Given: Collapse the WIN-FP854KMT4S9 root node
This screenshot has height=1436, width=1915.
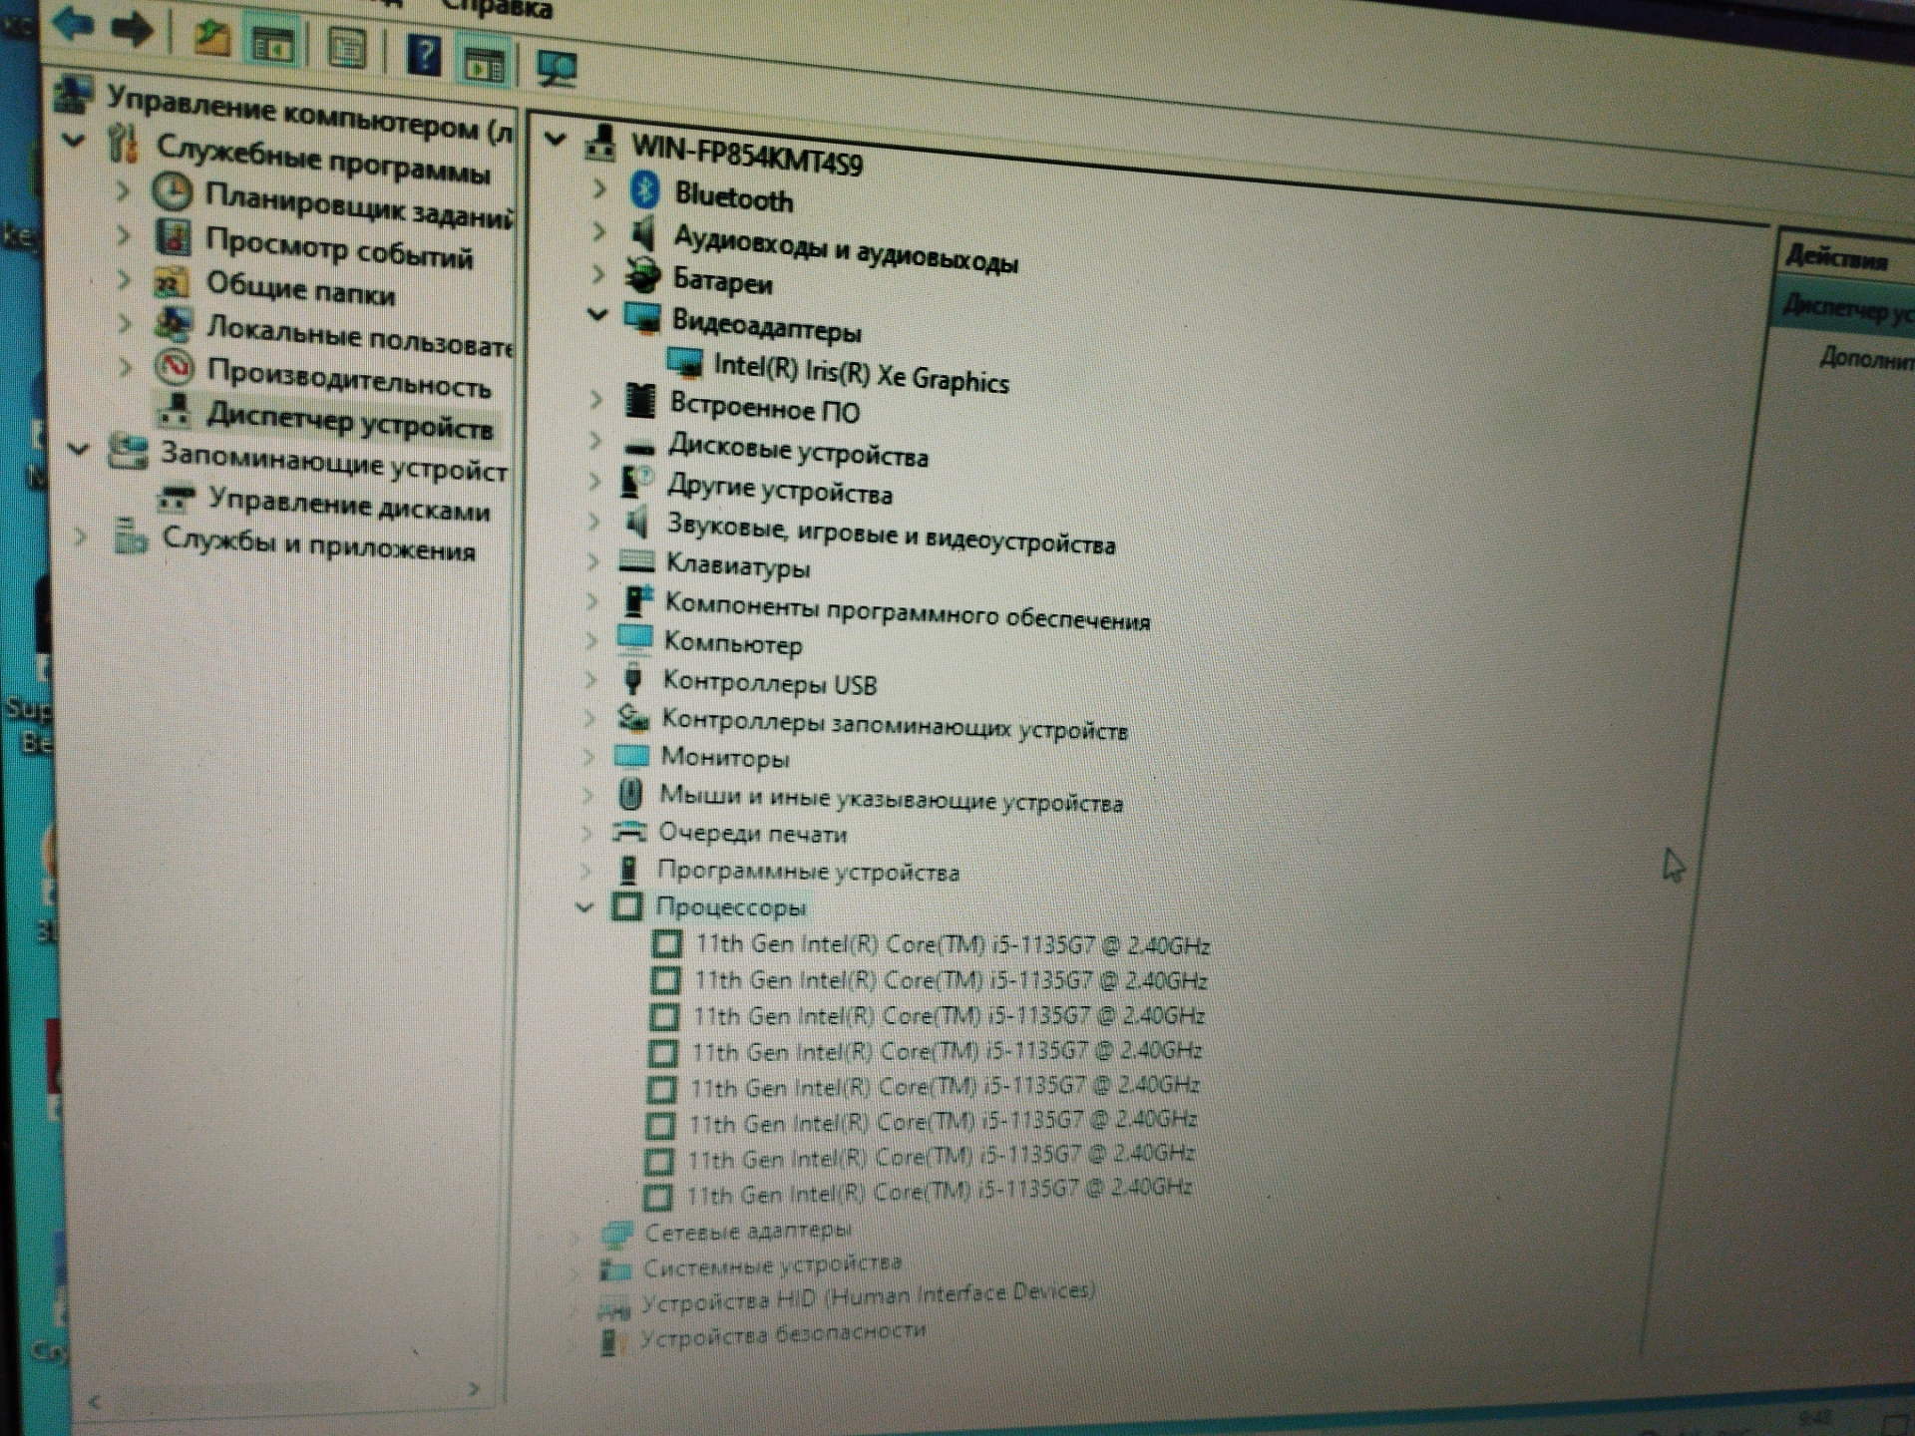Looking at the screenshot, I should point(555,139).
